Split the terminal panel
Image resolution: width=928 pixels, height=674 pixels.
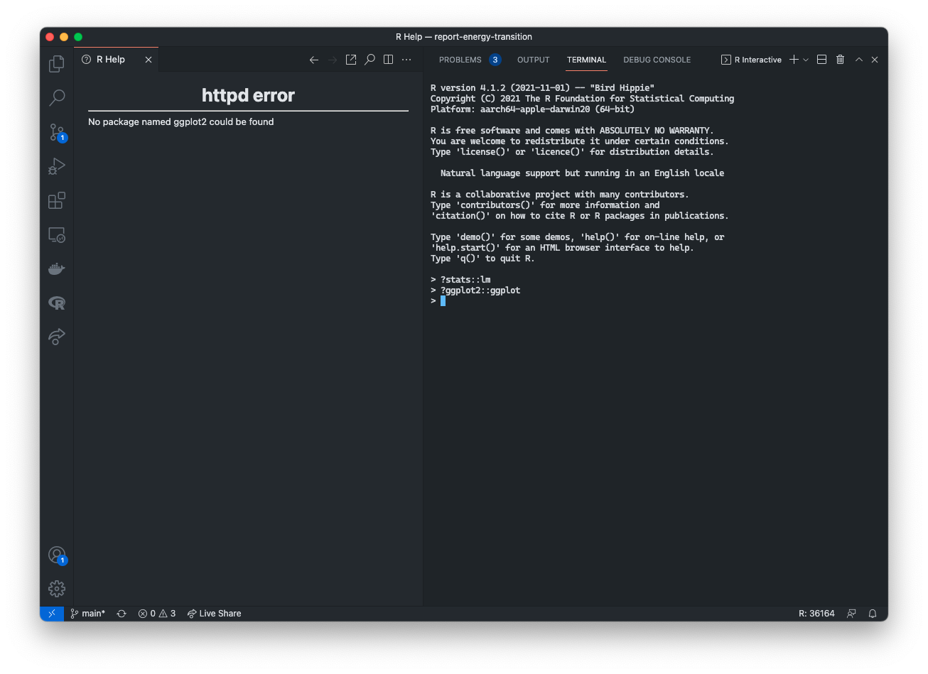click(821, 60)
